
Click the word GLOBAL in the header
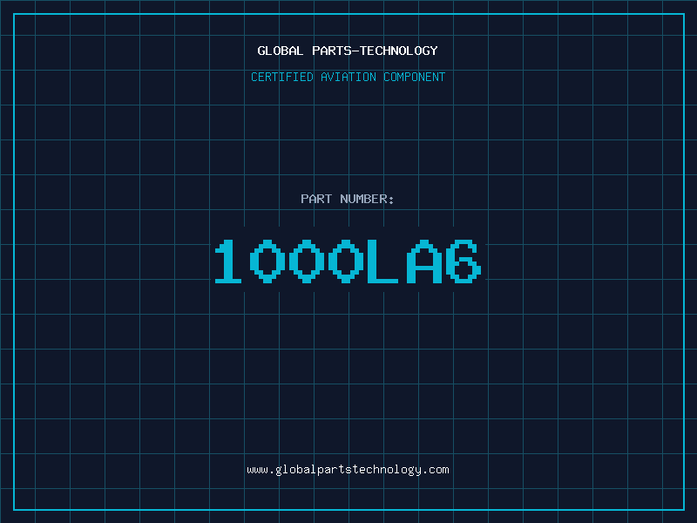[x=281, y=51]
